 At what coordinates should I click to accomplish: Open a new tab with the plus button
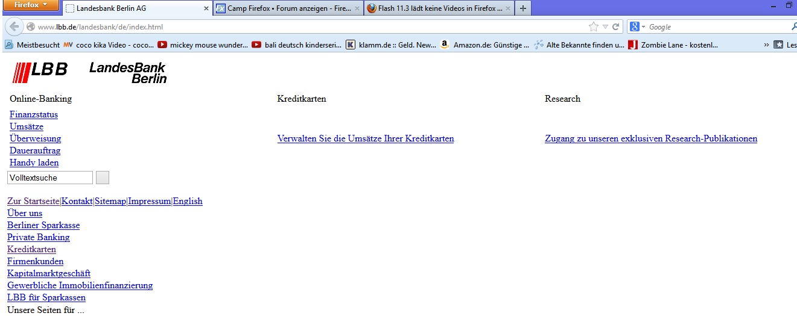tap(523, 8)
